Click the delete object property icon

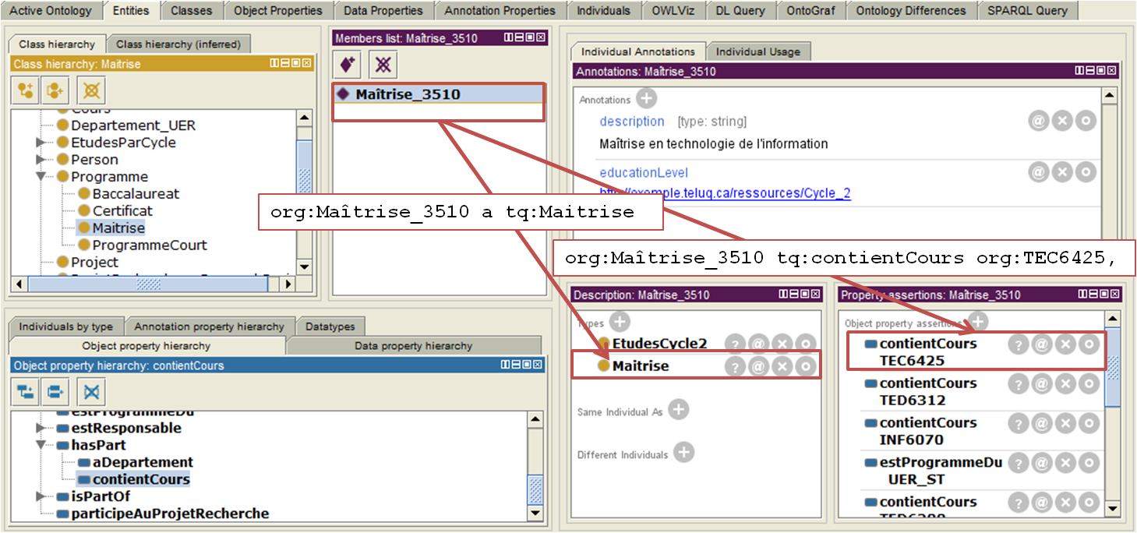tap(91, 391)
